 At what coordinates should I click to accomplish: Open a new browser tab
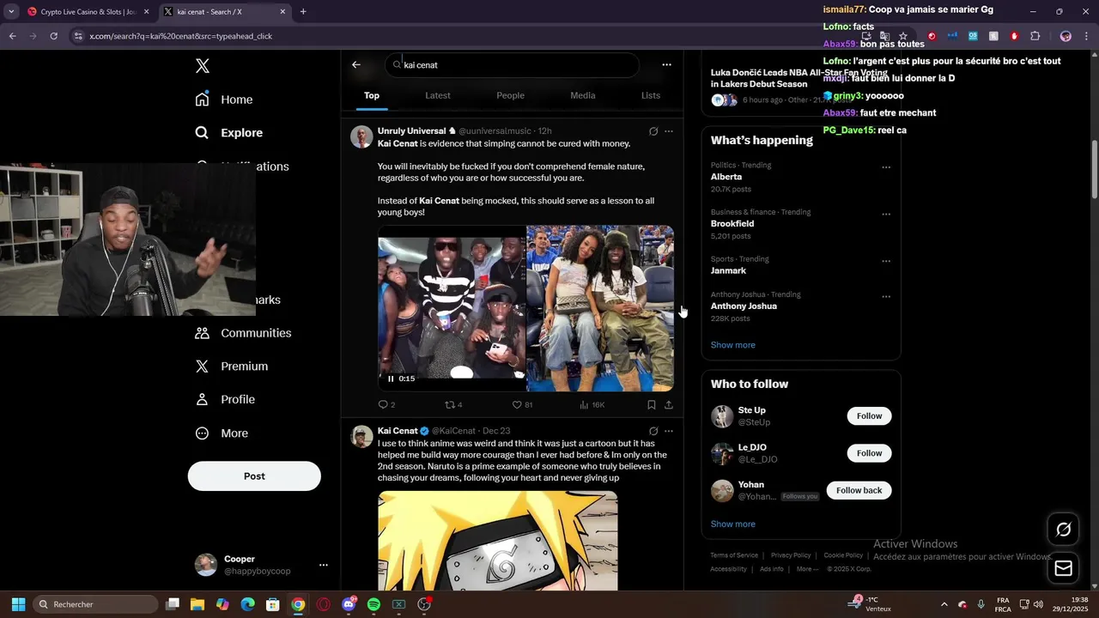303,12
